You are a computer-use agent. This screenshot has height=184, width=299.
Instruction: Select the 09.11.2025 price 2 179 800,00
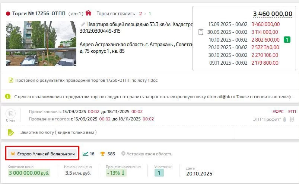tap(265, 63)
